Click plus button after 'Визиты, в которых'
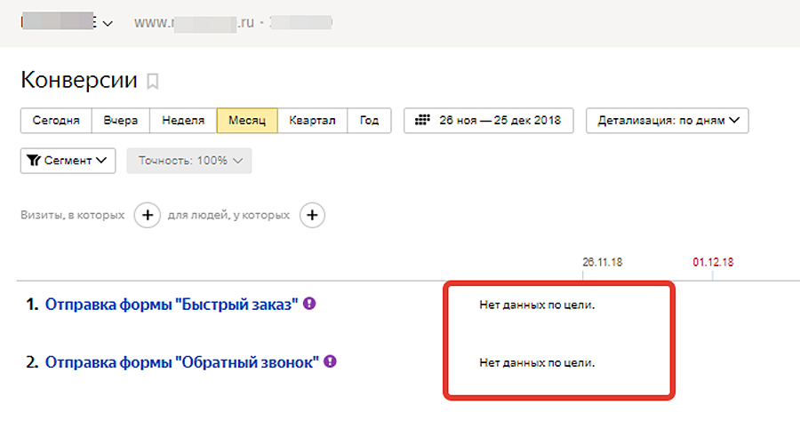Image resolution: width=800 pixels, height=428 pixels. coord(147,215)
